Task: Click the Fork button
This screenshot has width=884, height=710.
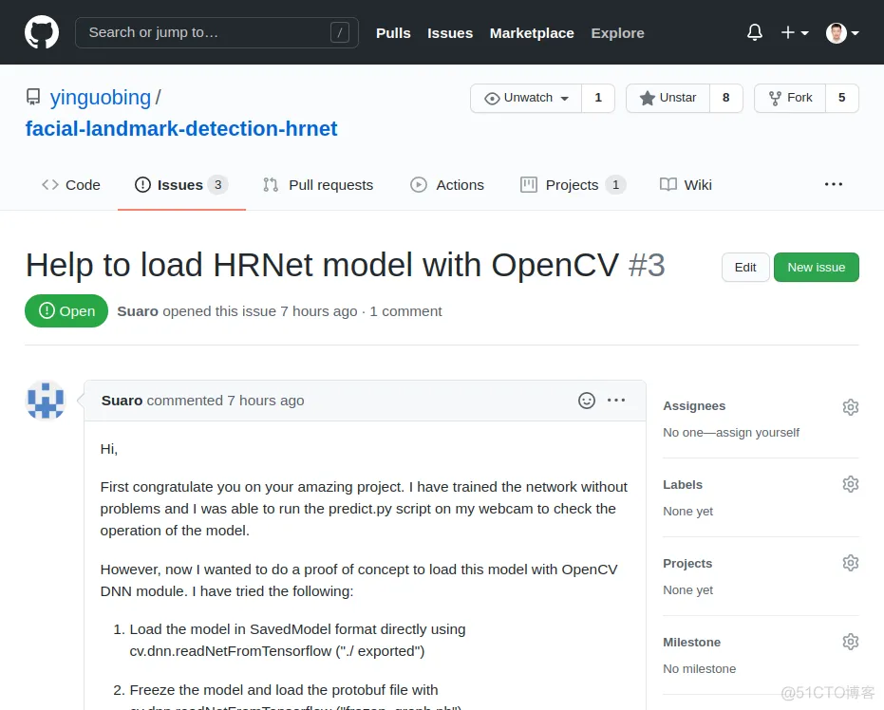Action: [x=790, y=98]
